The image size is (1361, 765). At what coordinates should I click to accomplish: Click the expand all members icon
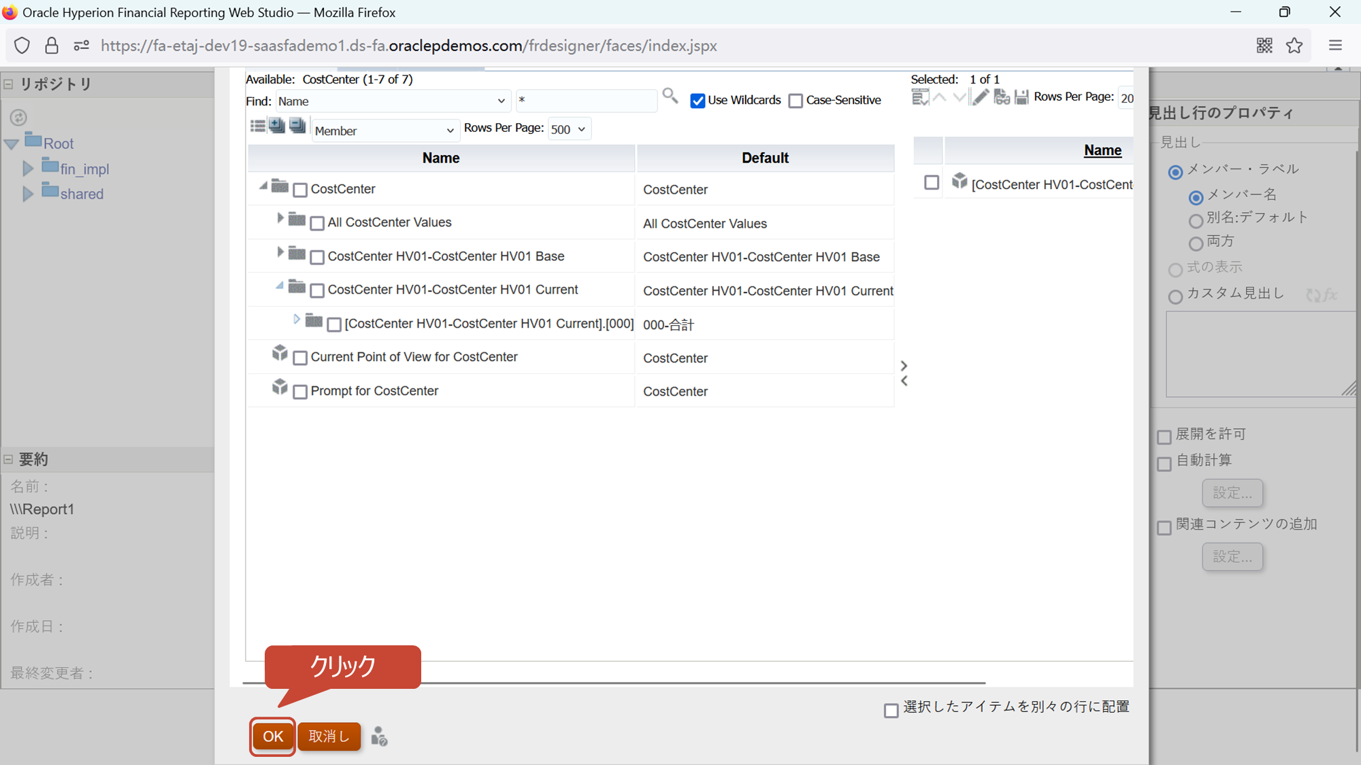pyautogui.click(x=277, y=126)
